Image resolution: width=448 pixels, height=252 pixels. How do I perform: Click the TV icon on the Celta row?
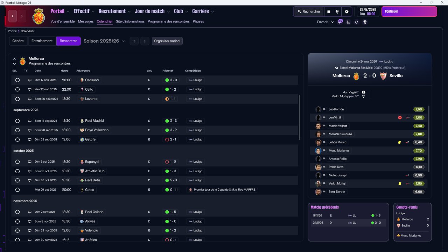[30, 90]
